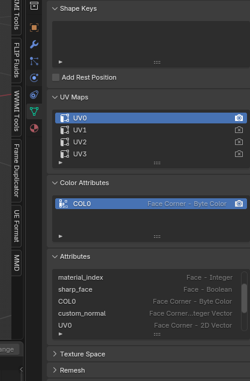Click the UV Maps list resize grip
Image resolution: width=250 pixels, height=381 pixels.
coord(157,163)
